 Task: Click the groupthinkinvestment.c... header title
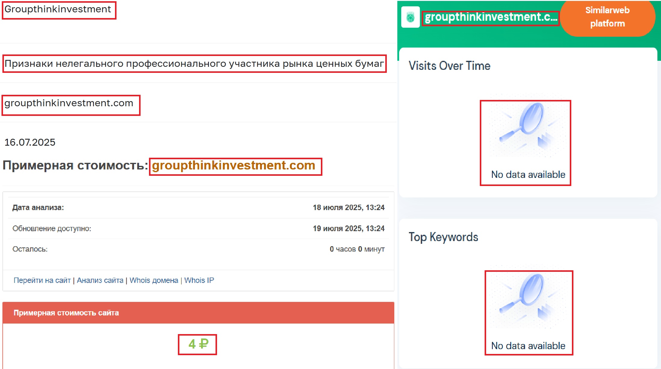point(491,17)
